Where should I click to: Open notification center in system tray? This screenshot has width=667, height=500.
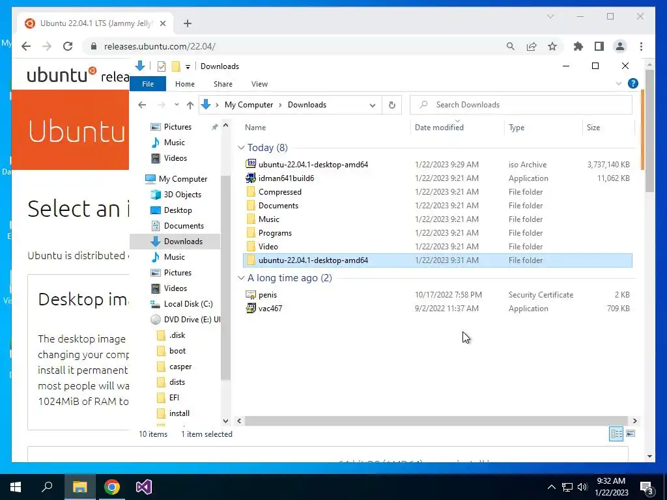tap(647, 487)
